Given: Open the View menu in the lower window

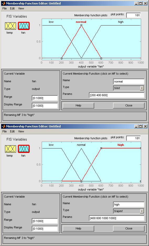Looking at the screenshot, I should click(x=21, y=131).
